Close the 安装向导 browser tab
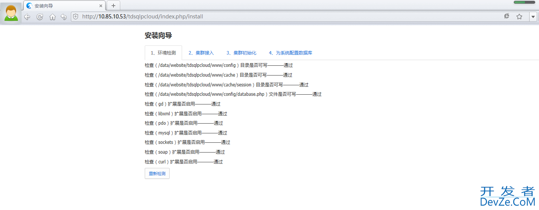The image size is (539, 210). 101,6
